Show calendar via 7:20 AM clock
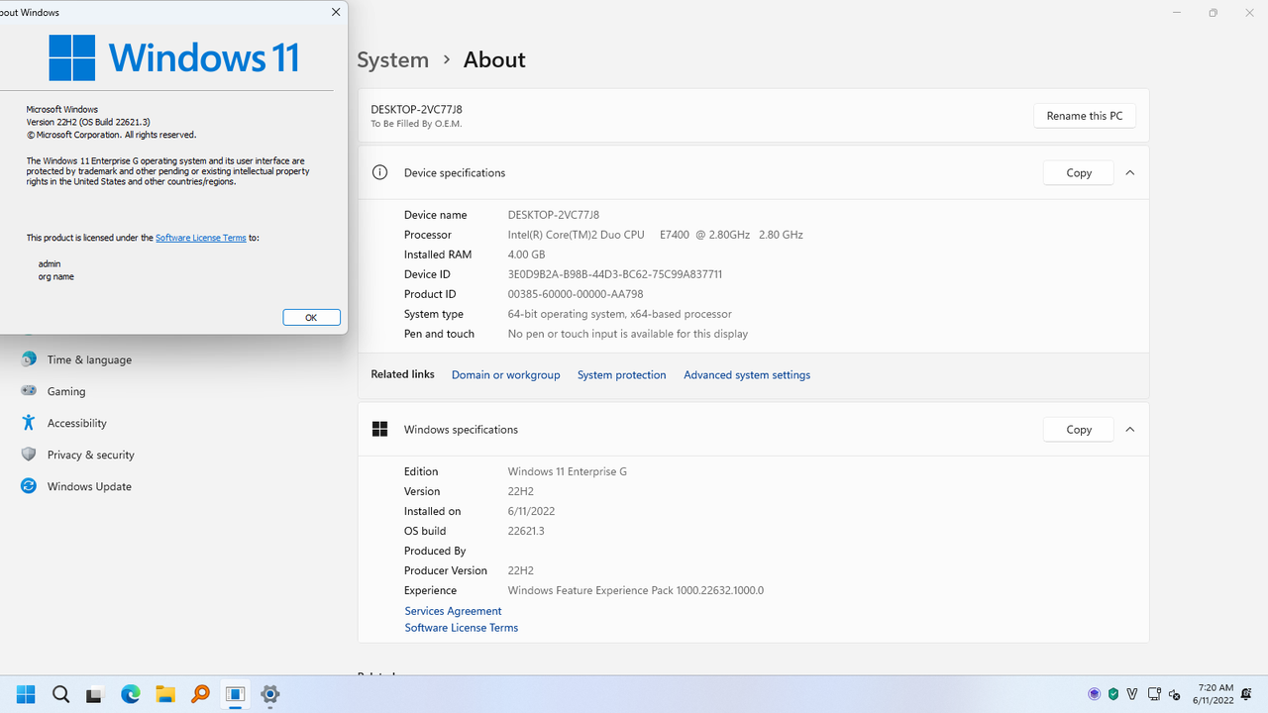The height and width of the screenshot is (713, 1268). (x=1215, y=694)
